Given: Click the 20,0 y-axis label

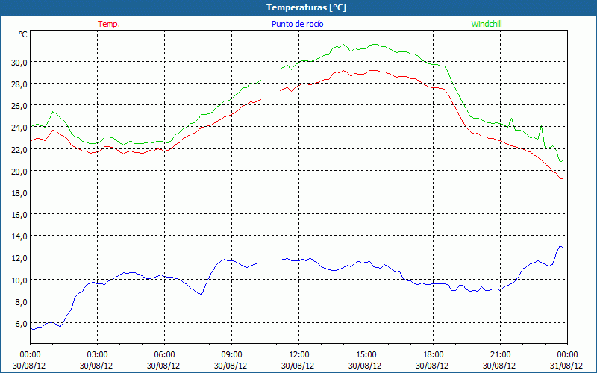Looking at the screenshot, I should click(19, 172).
